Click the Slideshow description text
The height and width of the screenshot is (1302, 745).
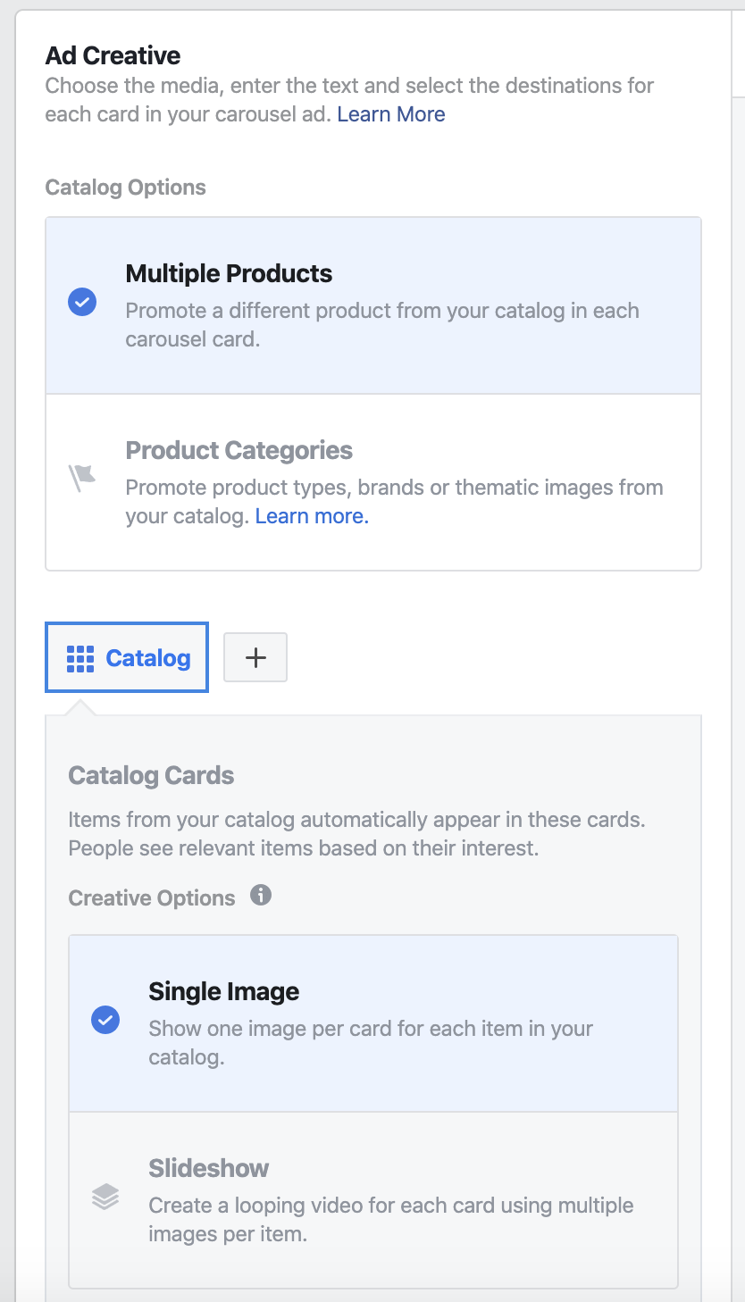391,1220
